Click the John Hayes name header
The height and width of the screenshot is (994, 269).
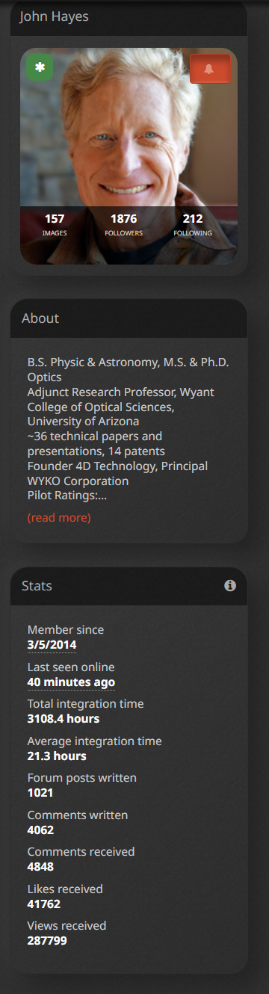[54, 16]
